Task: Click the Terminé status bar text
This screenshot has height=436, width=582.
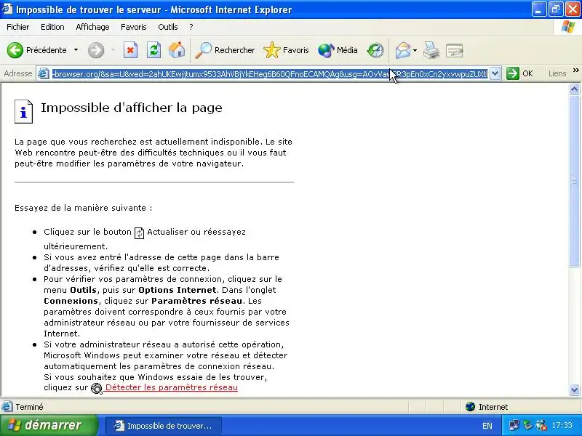Action: click(29, 407)
